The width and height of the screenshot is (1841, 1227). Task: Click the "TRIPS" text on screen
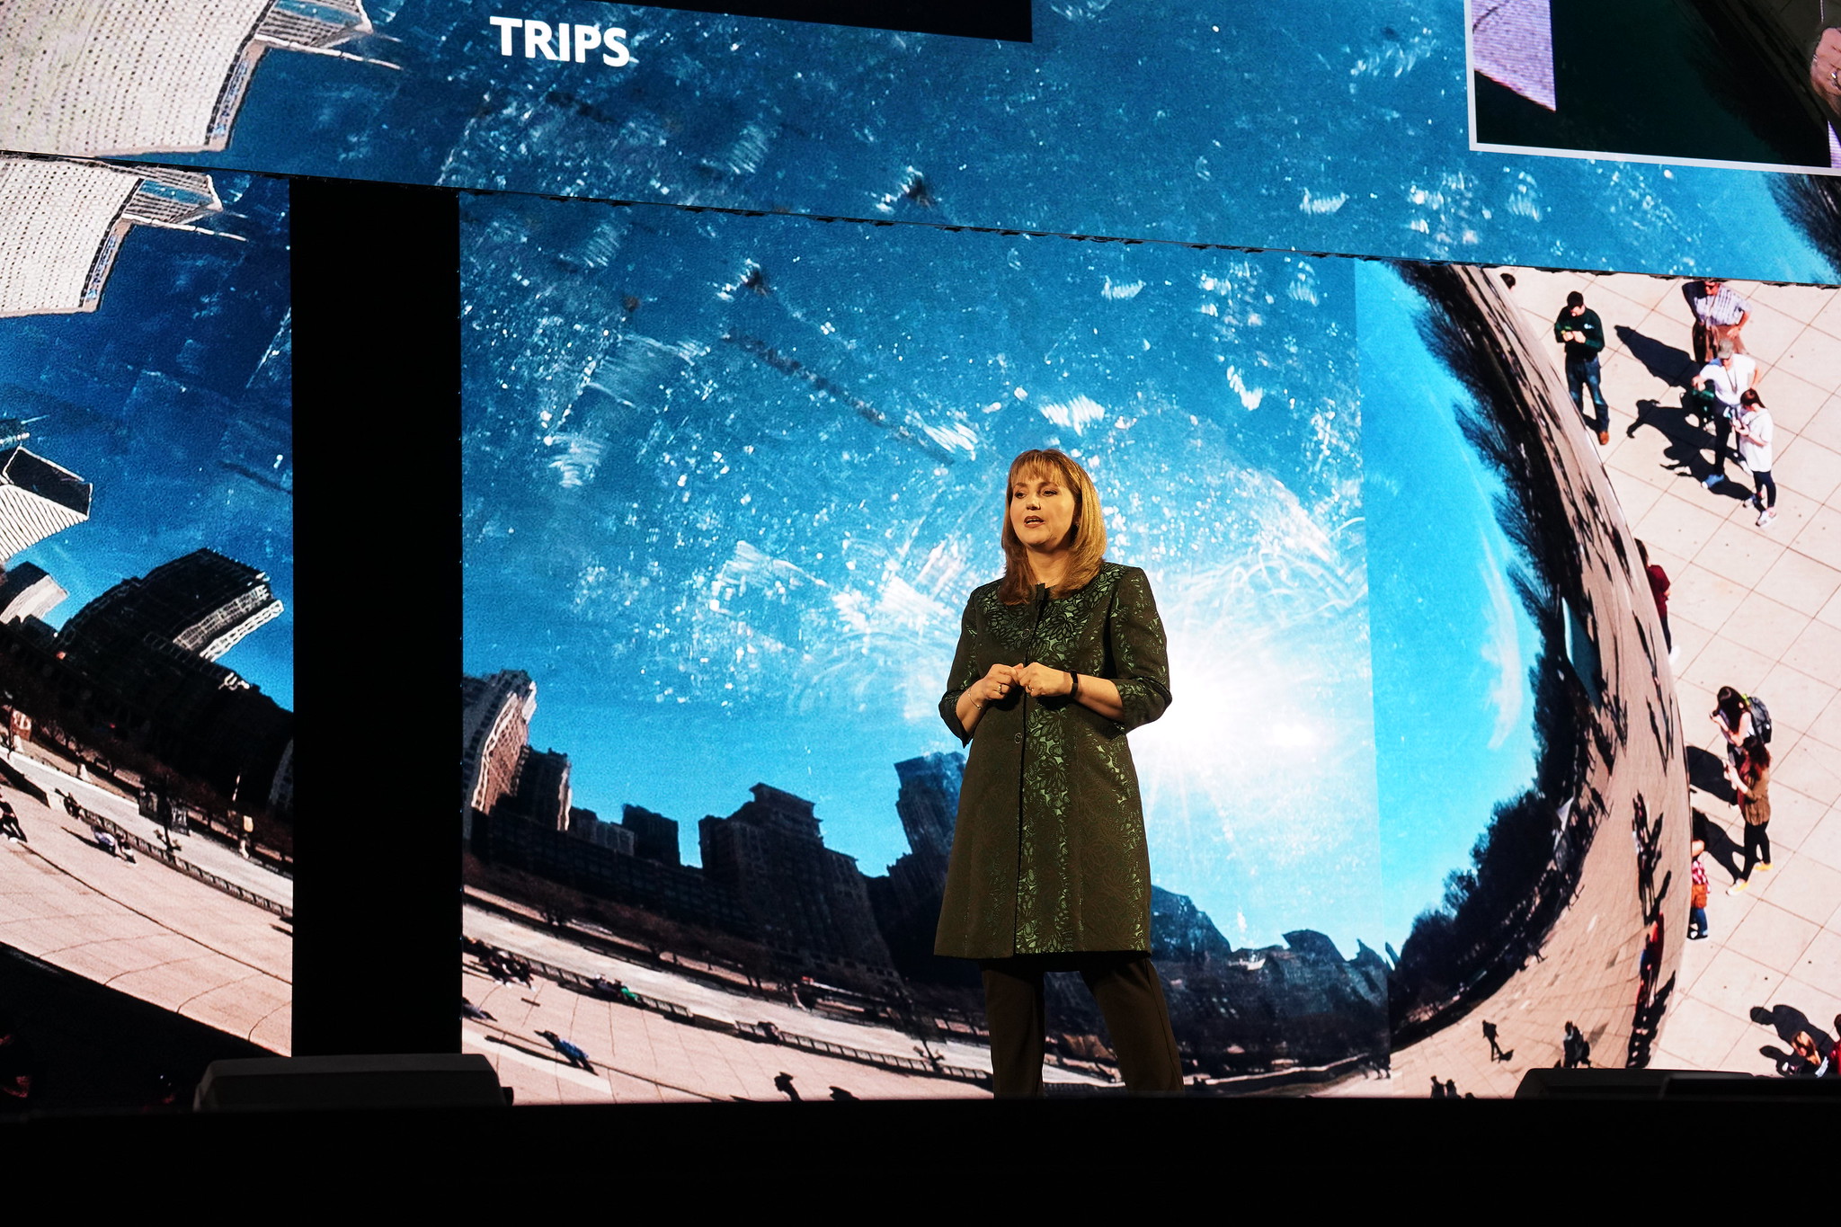click(x=559, y=41)
